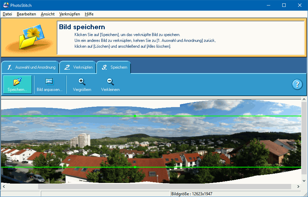Zoom in with the Vergrößern magnifier
Image resolution: width=308 pixels, height=197 pixels.
(82, 84)
